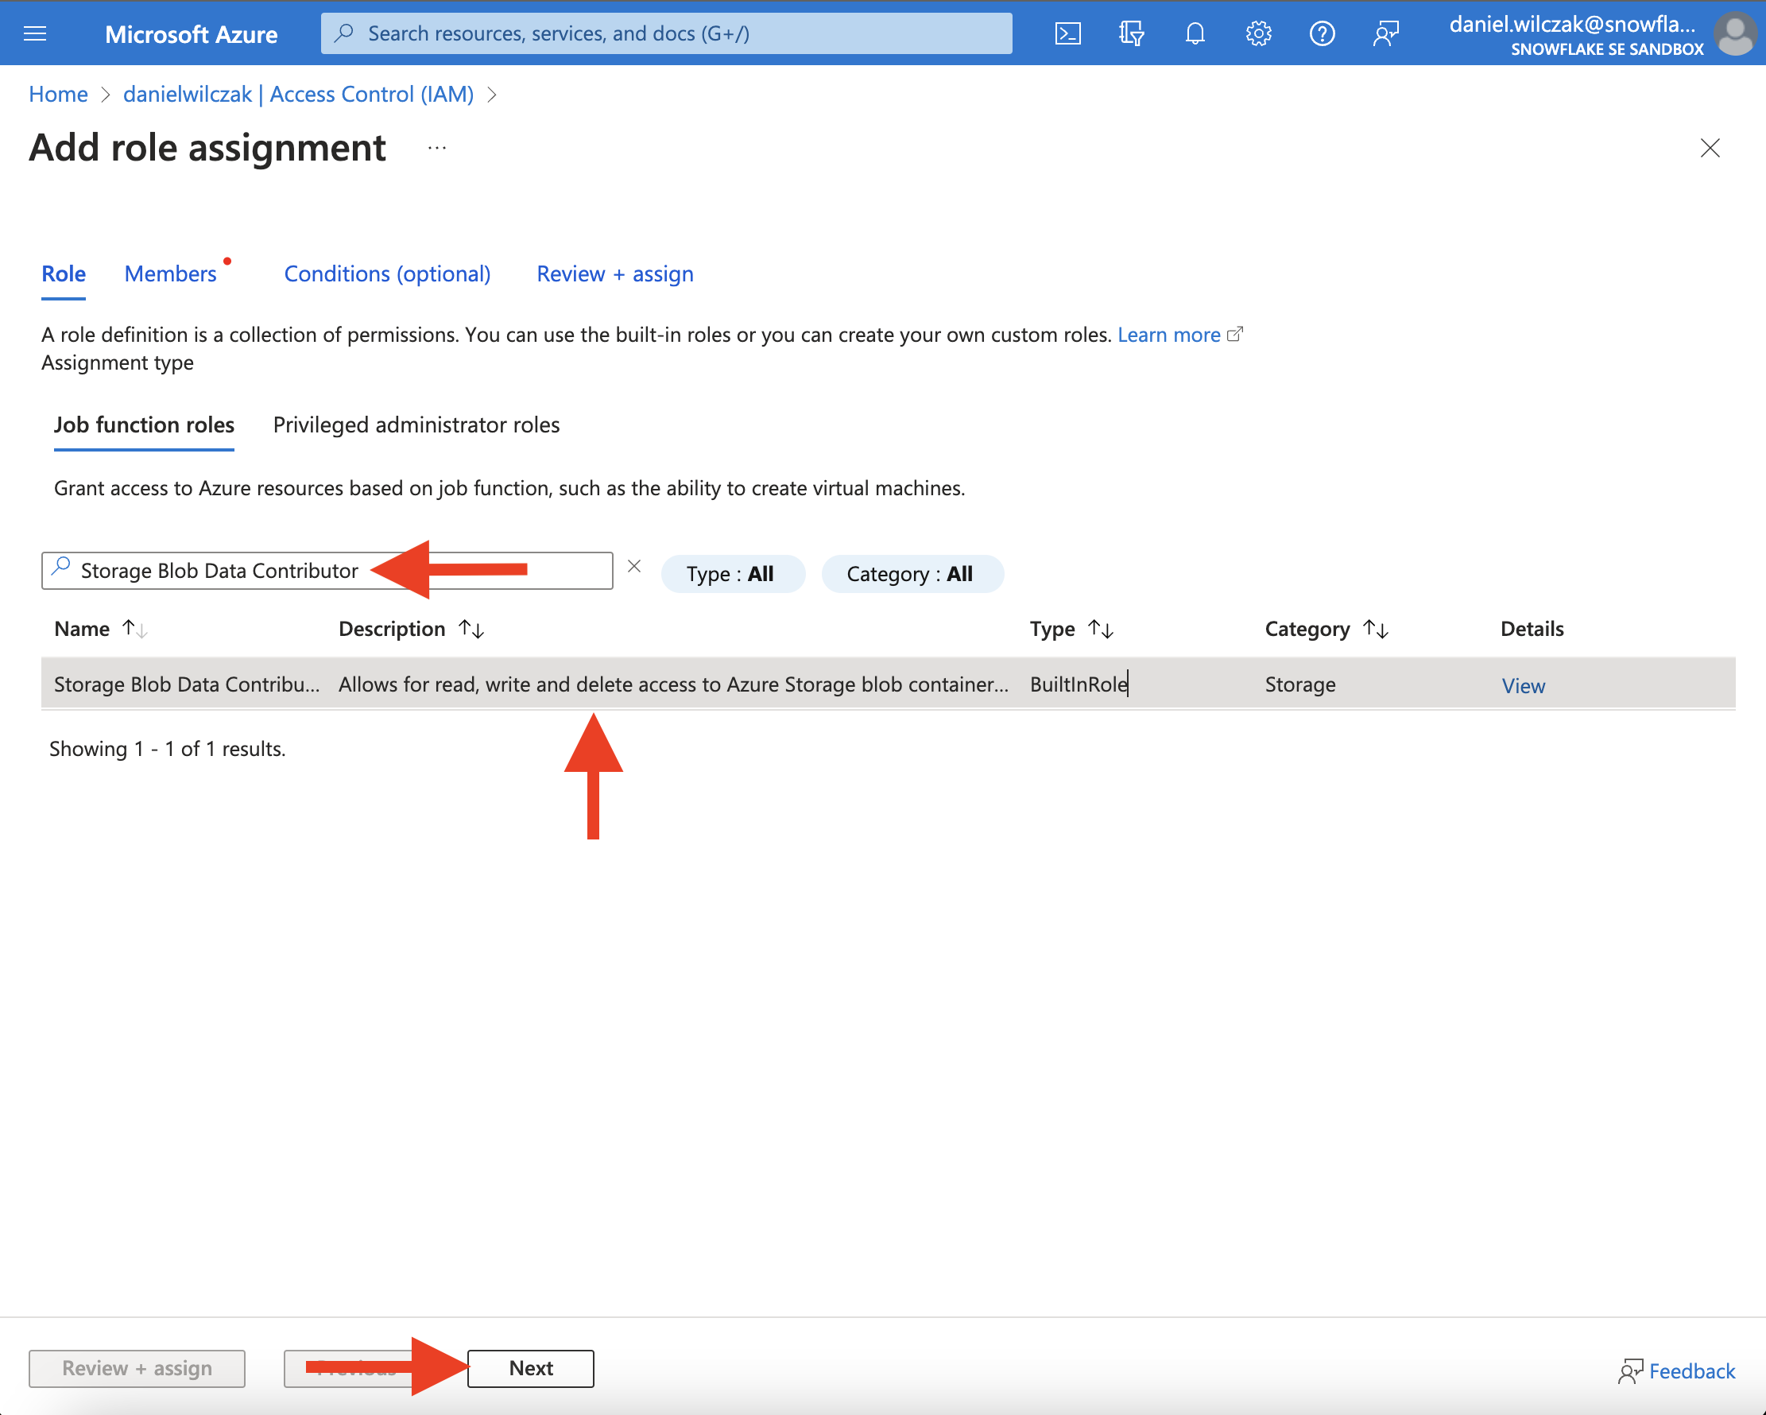Click the Review + assign bottom button
Viewport: 1766px width, 1415px height.
137,1368
